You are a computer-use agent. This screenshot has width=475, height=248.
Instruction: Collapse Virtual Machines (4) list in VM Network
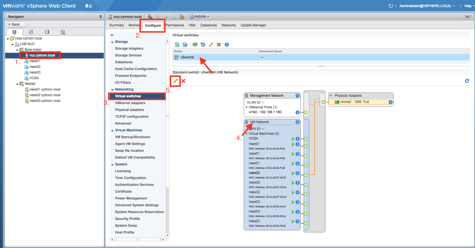246,134
